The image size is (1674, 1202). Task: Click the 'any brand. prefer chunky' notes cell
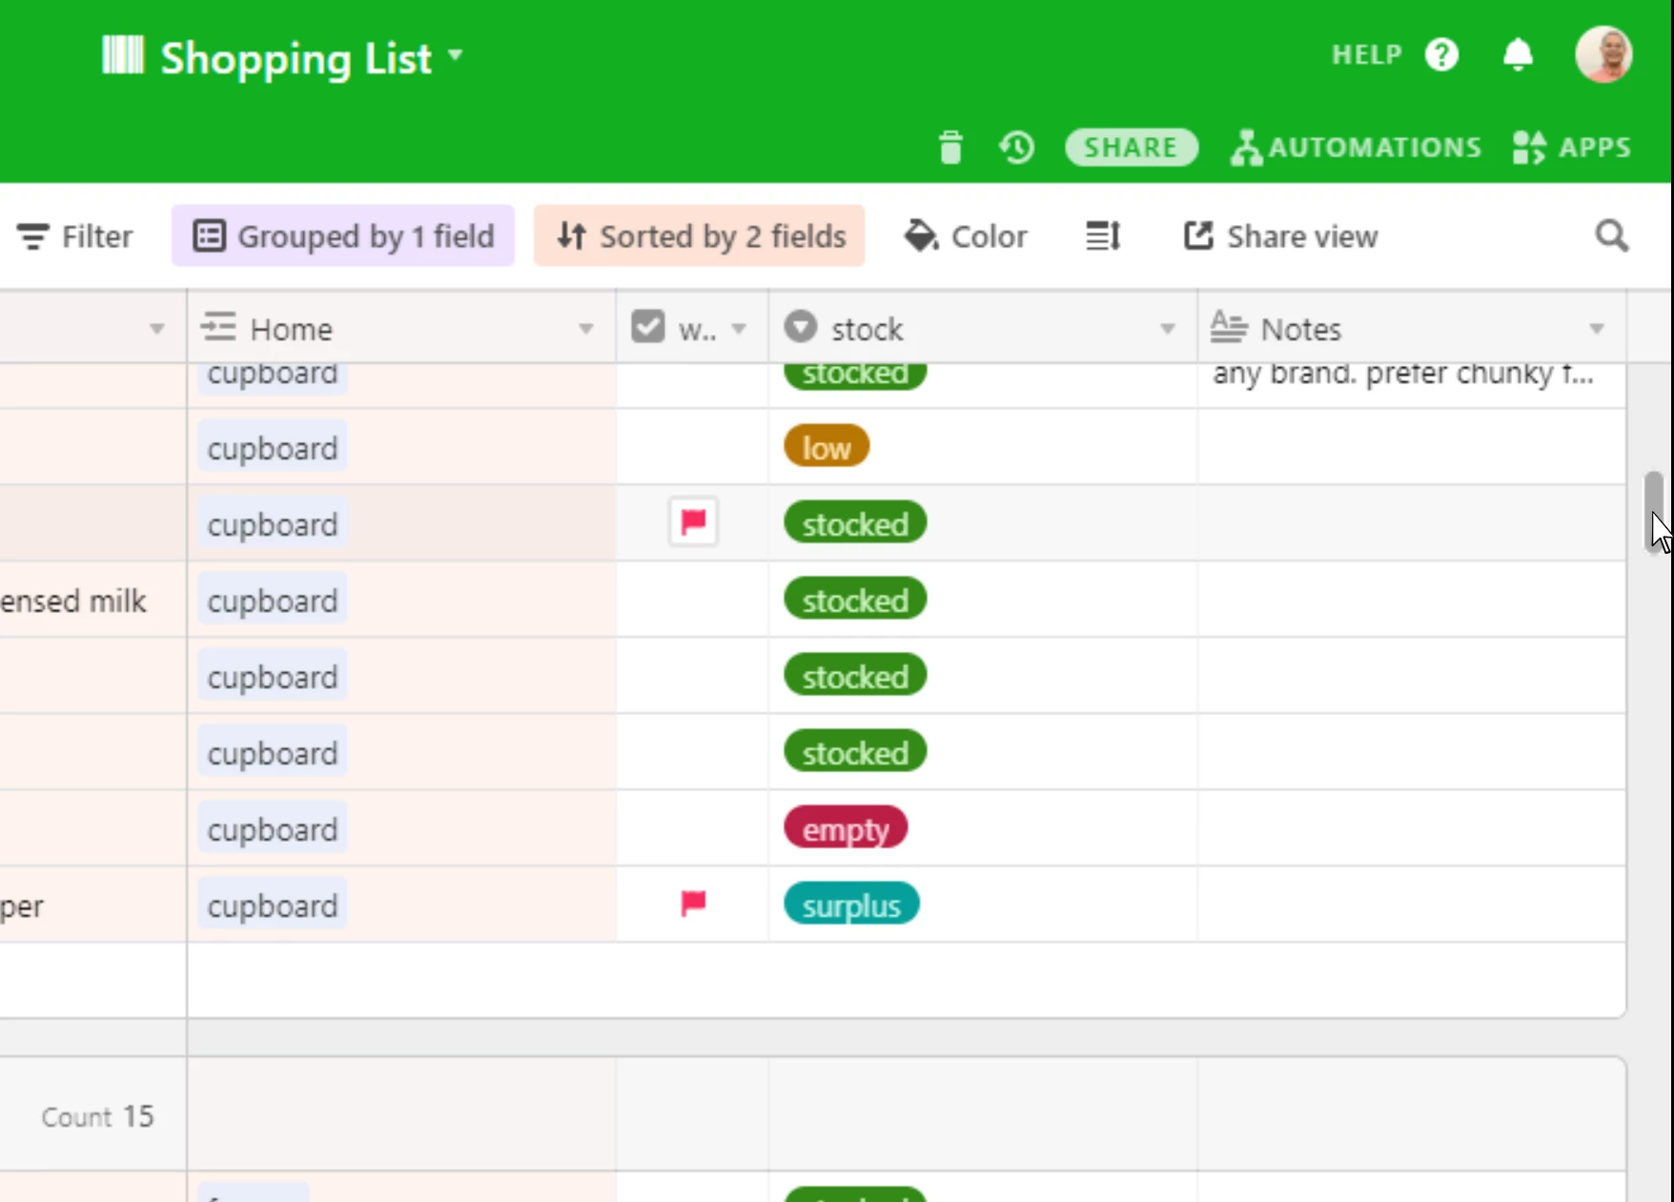point(1412,384)
